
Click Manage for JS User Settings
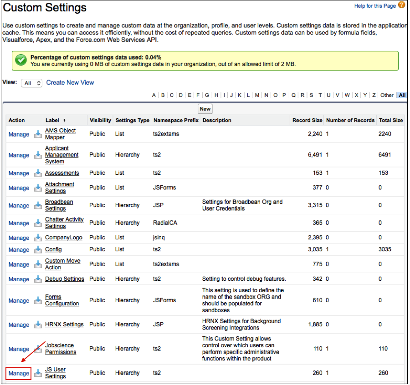[x=19, y=373]
